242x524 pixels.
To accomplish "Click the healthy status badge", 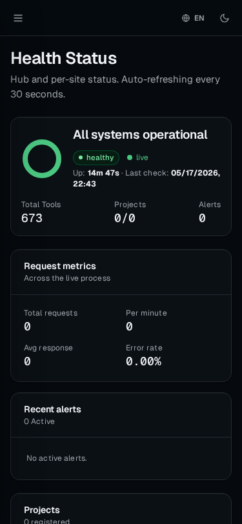I will tap(96, 157).
